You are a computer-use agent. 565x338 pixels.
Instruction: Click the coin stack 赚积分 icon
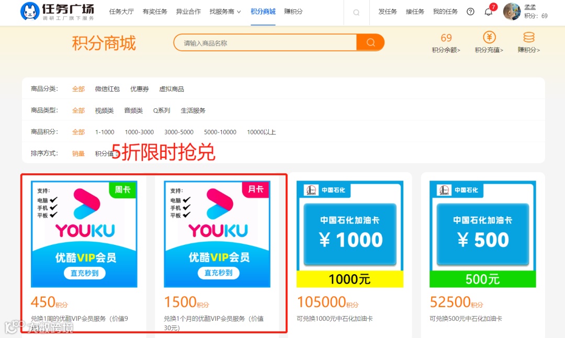pos(528,37)
